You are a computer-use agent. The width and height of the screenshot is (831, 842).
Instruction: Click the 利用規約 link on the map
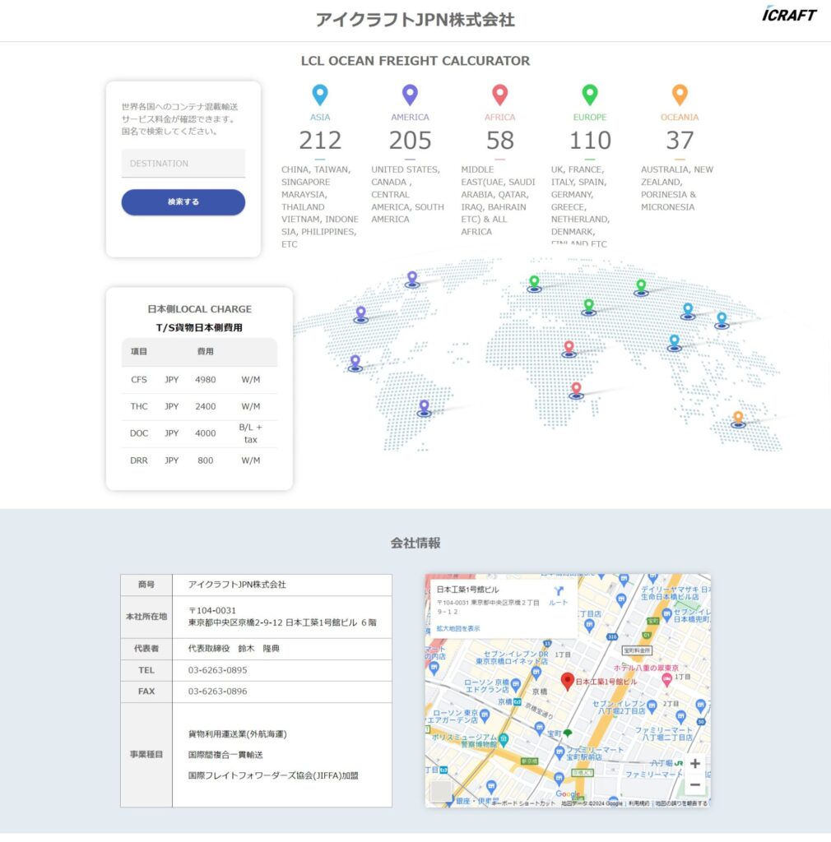(638, 803)
